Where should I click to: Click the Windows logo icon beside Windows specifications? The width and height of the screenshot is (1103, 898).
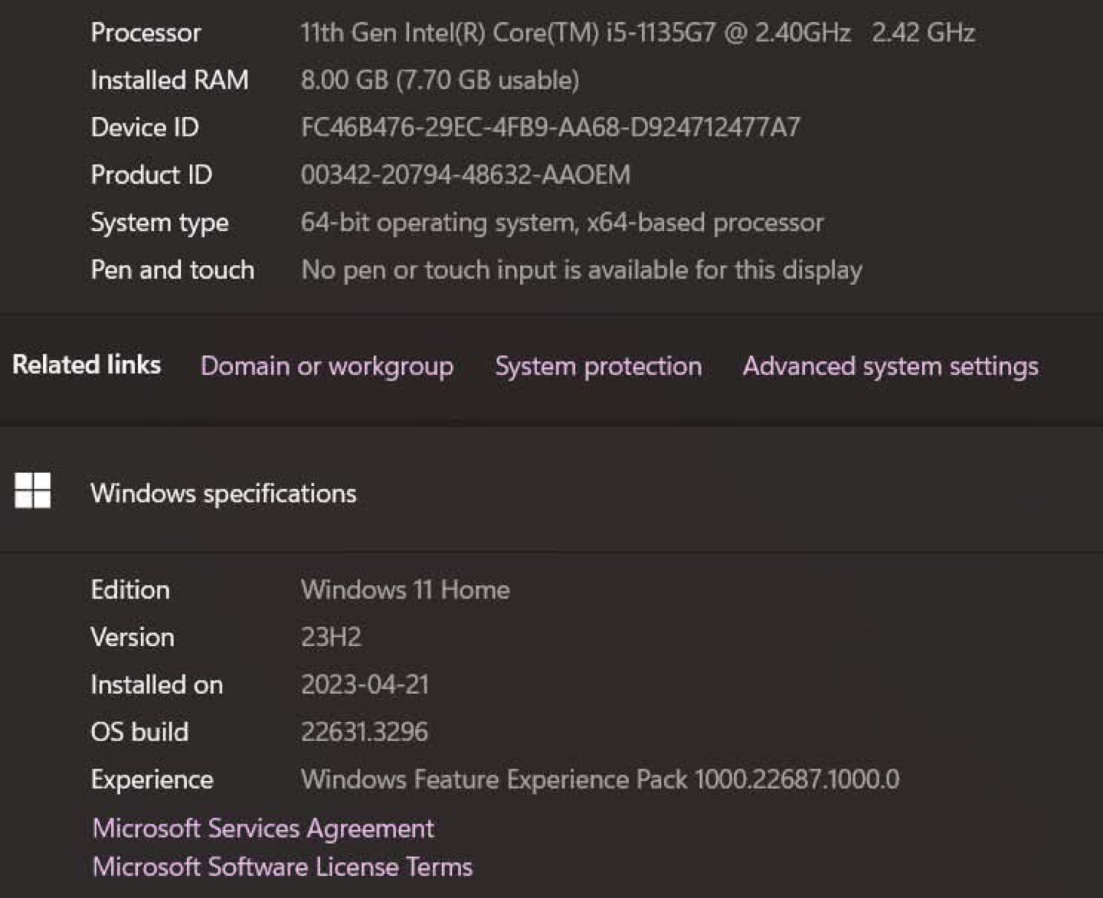coord(32,490)
